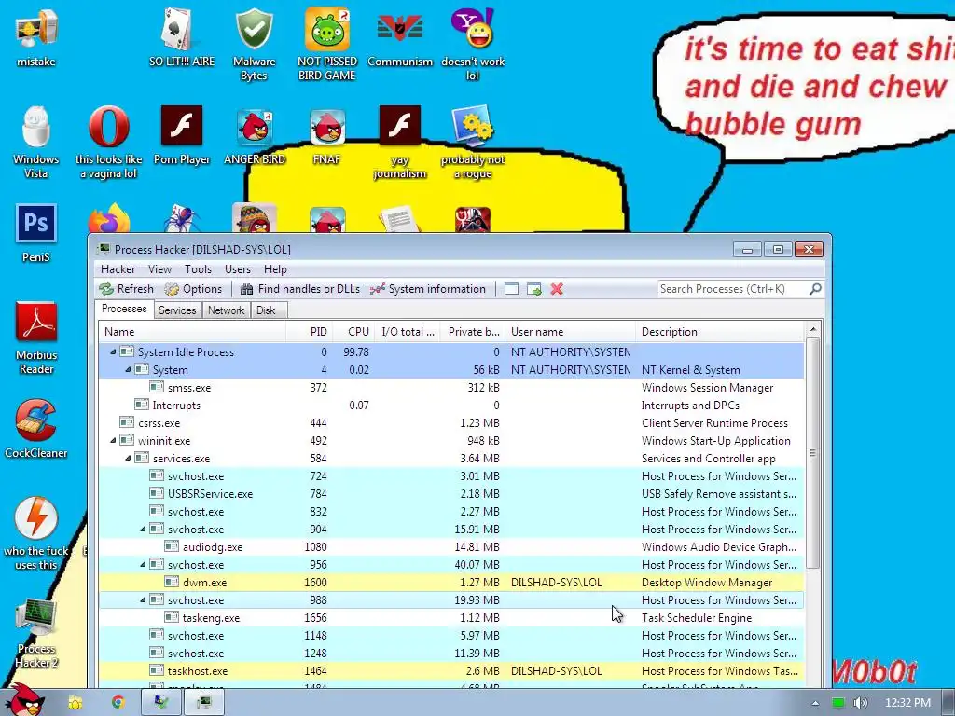Open the FNAF desktop icon
This screenshot has width=955, height=716.
(x=327, y=135)
